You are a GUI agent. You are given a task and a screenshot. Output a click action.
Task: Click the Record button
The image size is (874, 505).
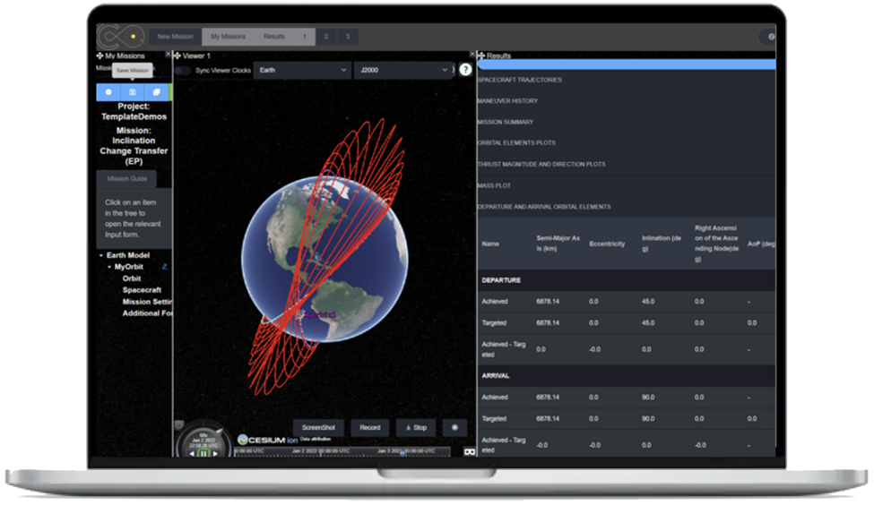pyautogui.click(x=370, y=428)
